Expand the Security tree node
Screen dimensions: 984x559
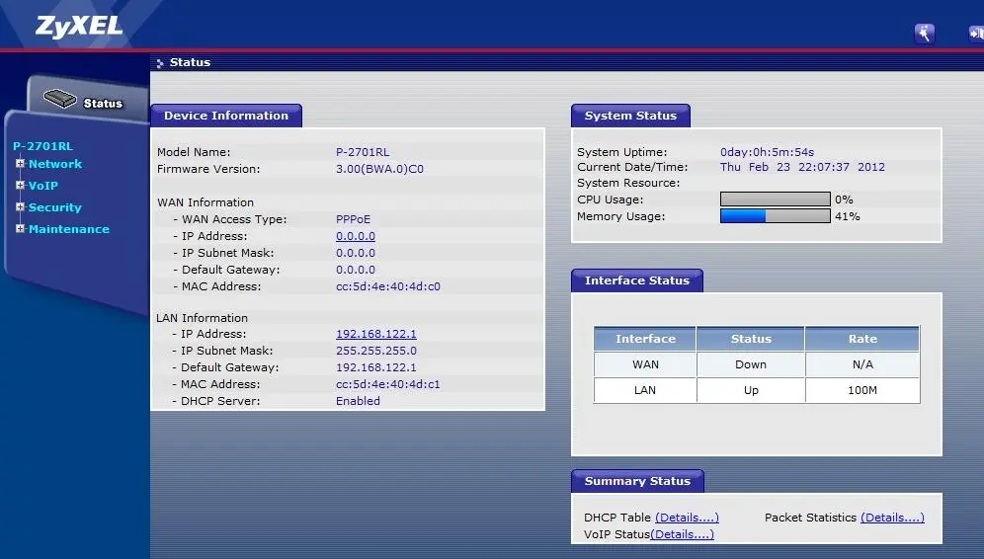20,207
